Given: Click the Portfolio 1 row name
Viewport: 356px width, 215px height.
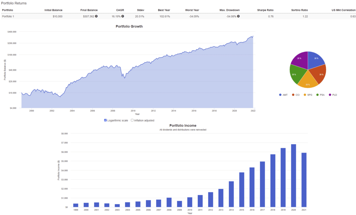Looking at the screenshot, I should (8, 16).
